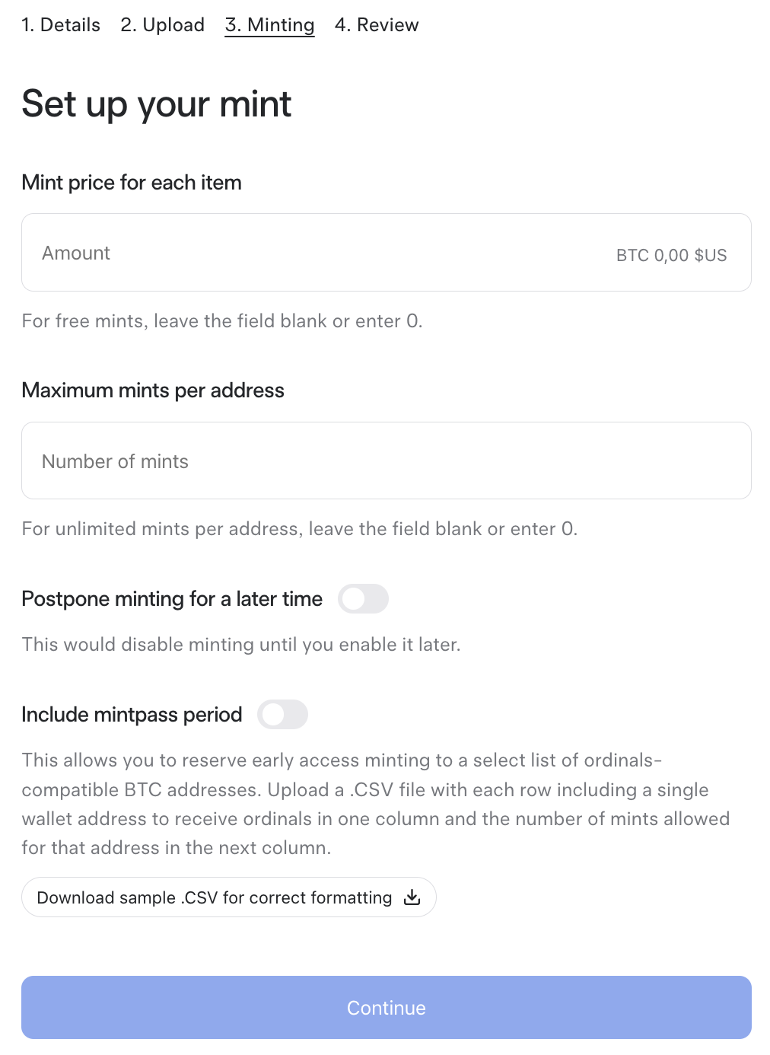Click the unlimited mints per address hint
Screen dimensions: 770x1055
[x=300, y=529]
